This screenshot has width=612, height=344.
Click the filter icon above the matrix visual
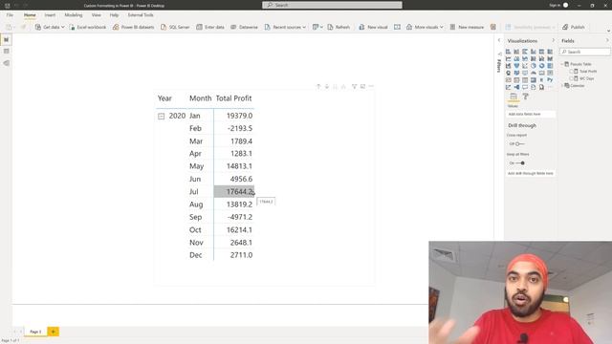coord(354,86)
